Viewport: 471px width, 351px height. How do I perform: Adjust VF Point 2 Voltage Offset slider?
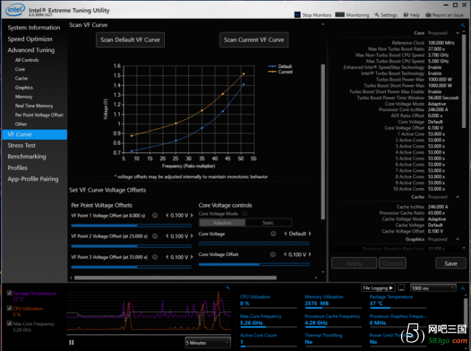click(131, 246)
